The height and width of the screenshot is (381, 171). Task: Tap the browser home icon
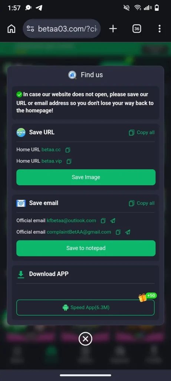[11, 29]
